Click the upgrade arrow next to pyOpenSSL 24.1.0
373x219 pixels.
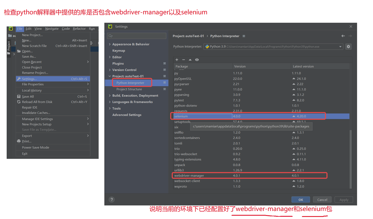294,79
